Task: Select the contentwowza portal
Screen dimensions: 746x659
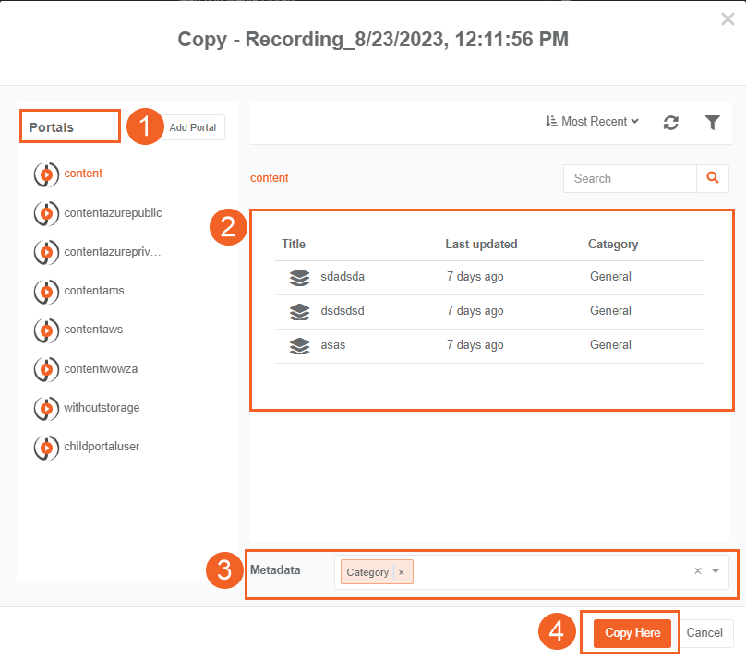Action: [x=101, y=369]
